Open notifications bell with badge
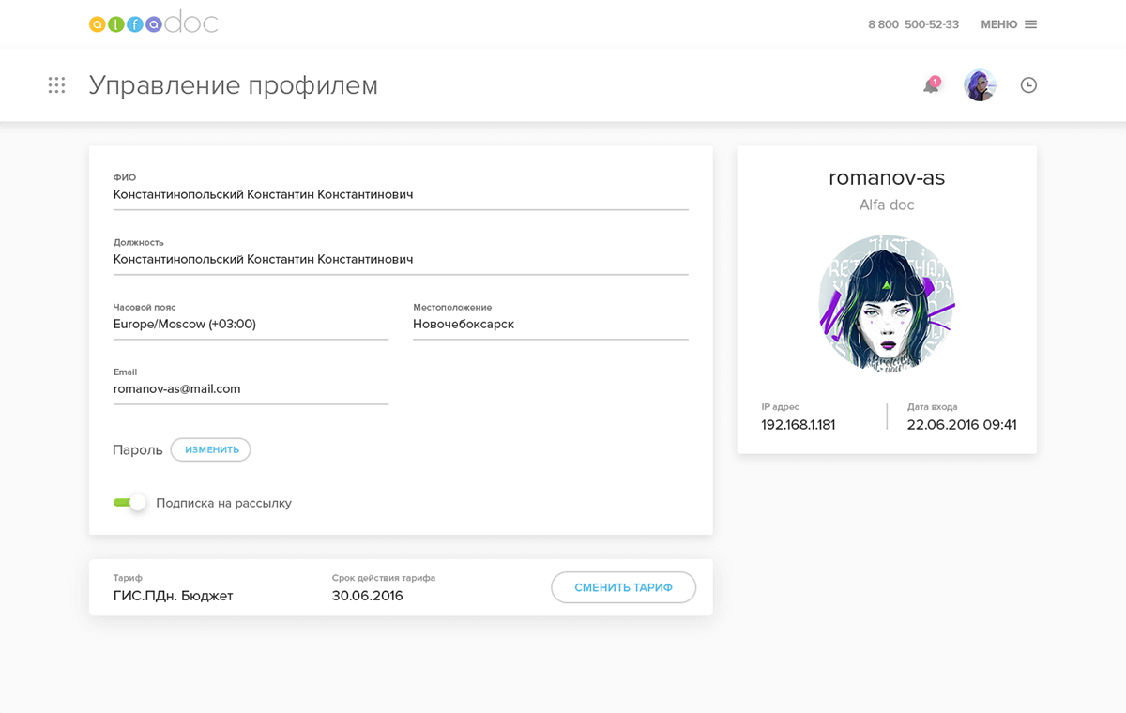 click(x=931, y=85)
